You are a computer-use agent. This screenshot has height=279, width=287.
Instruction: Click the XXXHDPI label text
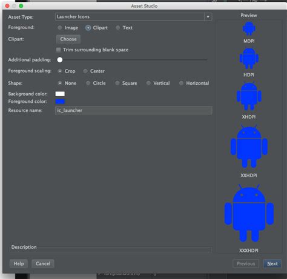pyautogui.click(x=249, y=251)
